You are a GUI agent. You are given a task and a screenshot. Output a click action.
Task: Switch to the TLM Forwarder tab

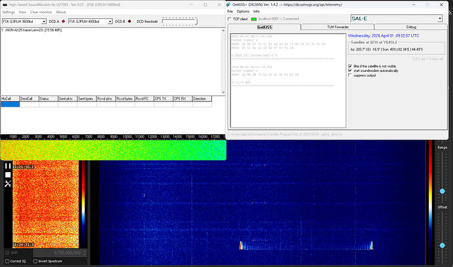[337, 27]
